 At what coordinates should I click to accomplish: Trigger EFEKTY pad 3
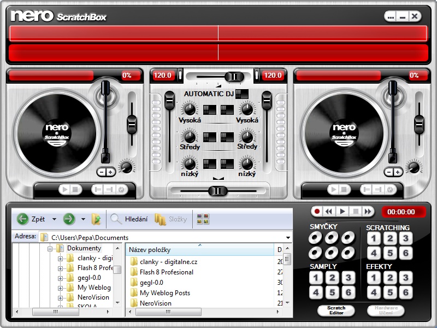pyautogui.click(x=406, y=278)
